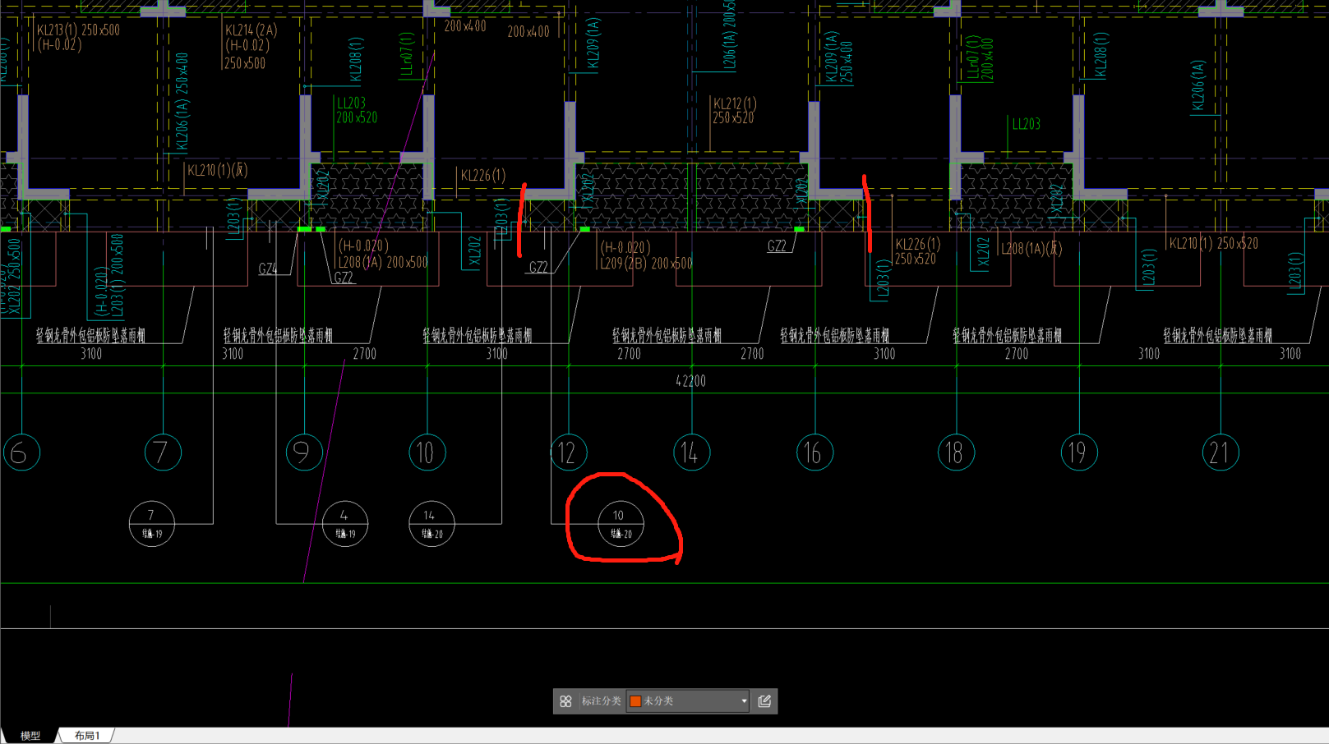Select beam label L208(1A) 200x500
The width and height of the screenshot is (1329, 744).
pos(383,262)
